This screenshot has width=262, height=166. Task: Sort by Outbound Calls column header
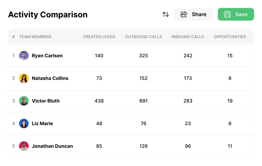point(143,37)
